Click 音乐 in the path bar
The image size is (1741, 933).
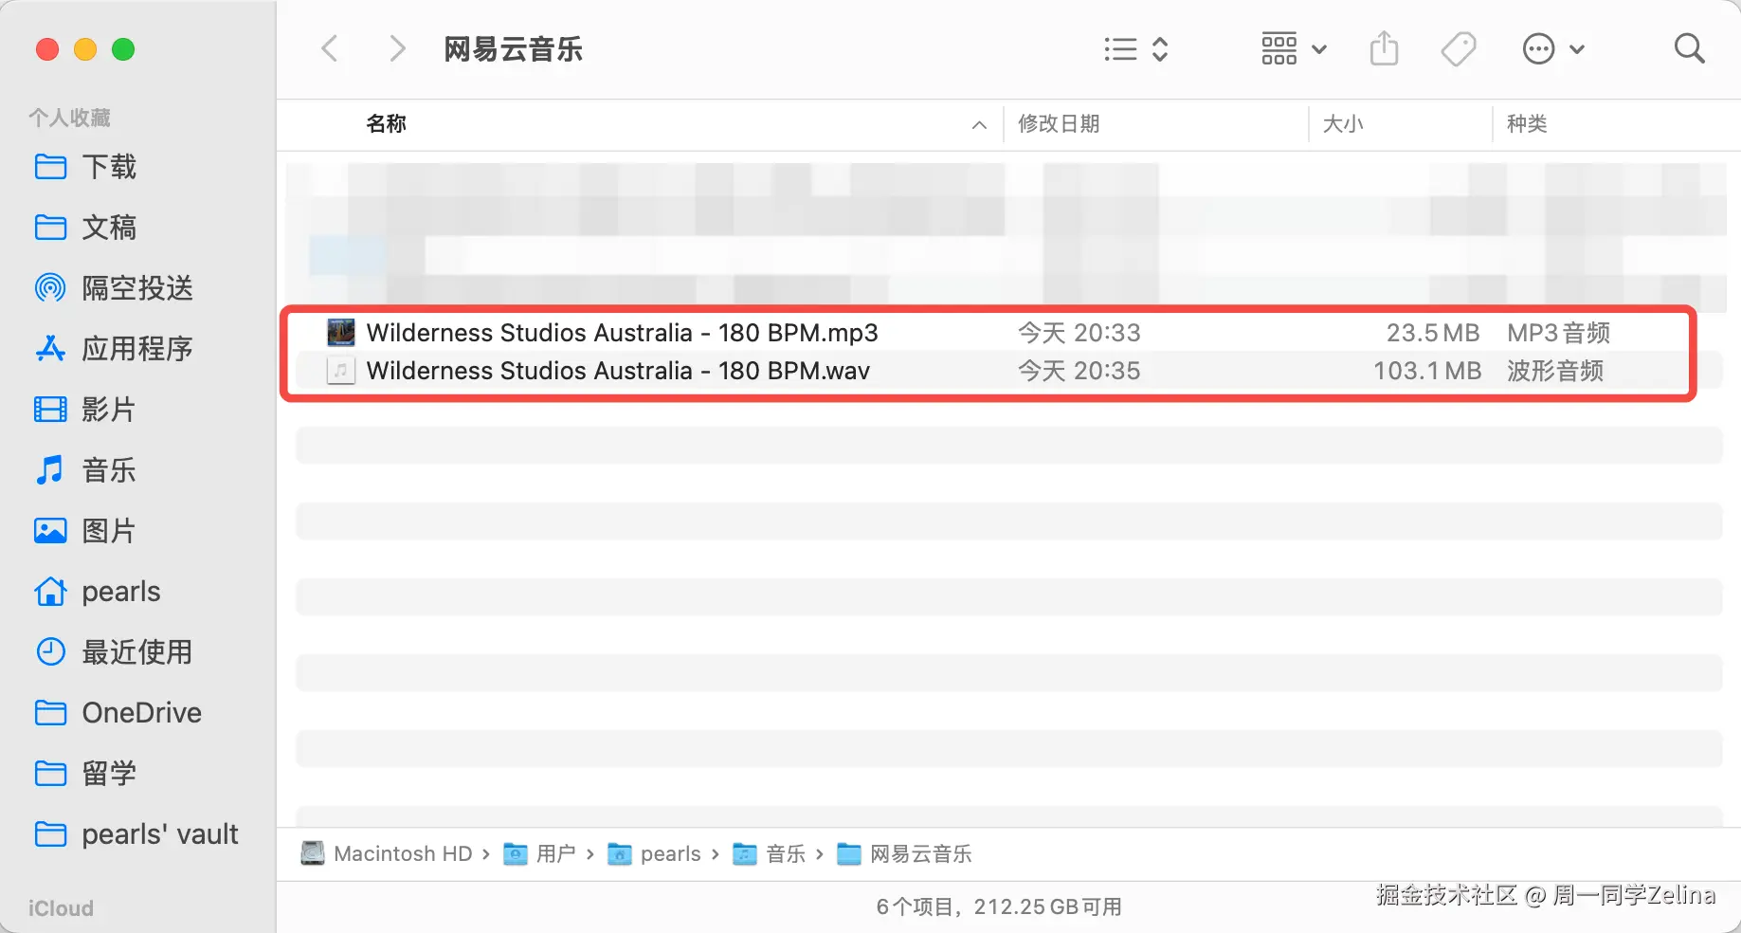point(786,854)
